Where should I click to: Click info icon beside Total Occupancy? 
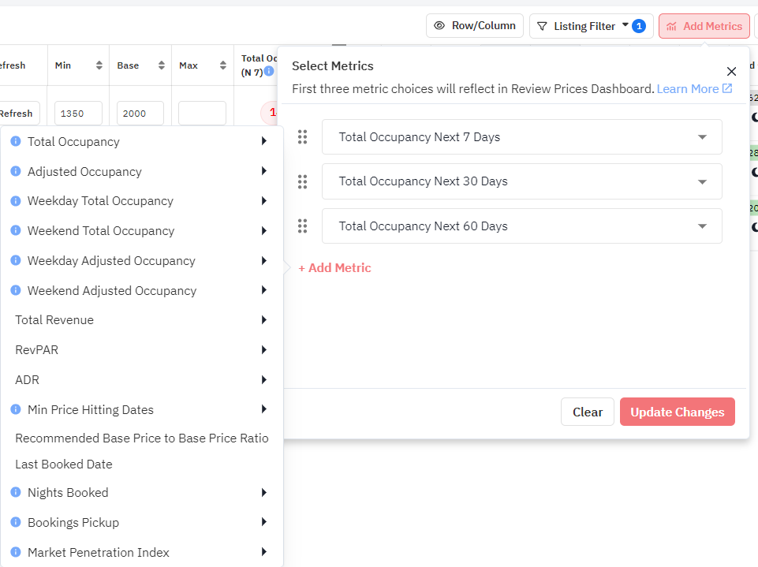click(15, 142)
